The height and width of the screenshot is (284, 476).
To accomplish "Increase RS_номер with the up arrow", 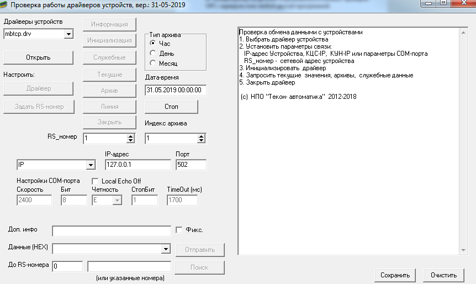I will tap(130, 136).
